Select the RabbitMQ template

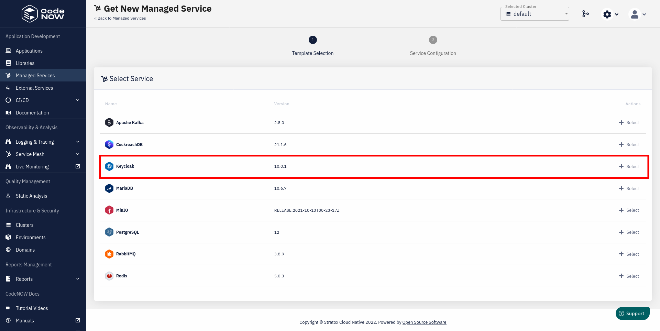click(629, 254)
